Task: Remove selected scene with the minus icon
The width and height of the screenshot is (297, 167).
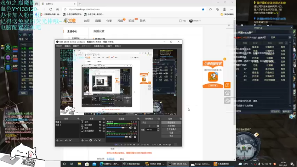Action: (61, 140)
